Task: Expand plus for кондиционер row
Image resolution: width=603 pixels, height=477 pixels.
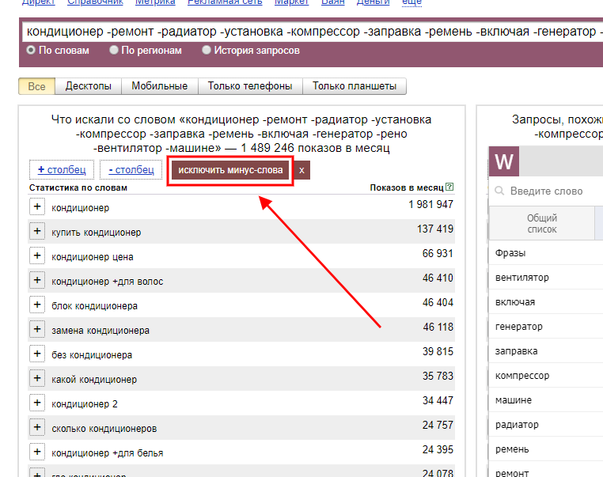Action: click(37, 206)
